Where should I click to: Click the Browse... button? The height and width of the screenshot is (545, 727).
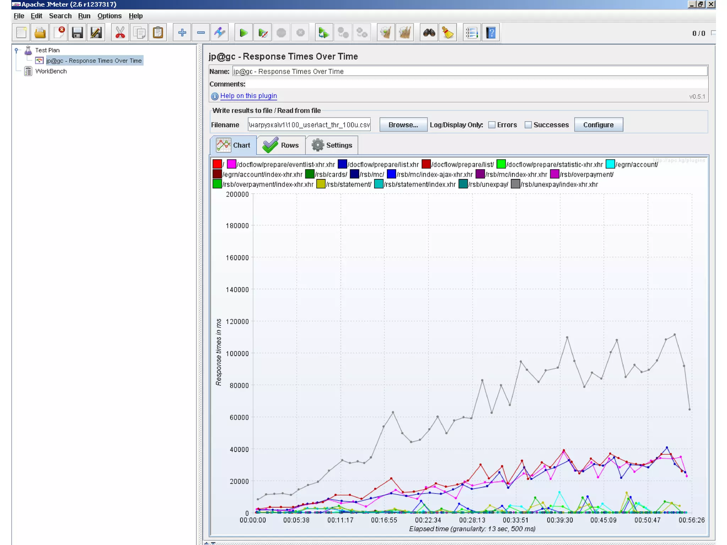click(x=403, y=125)
